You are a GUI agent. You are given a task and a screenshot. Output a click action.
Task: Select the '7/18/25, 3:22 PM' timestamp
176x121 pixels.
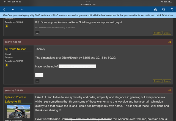click(x=13, y=42)
